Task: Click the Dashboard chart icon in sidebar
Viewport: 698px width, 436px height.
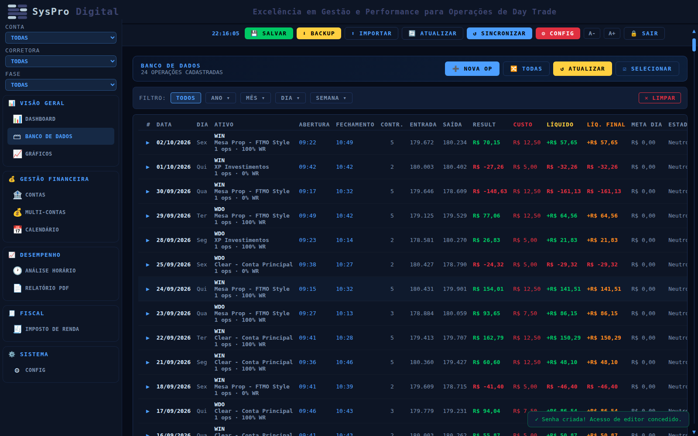Action: [x=17, y=119]
